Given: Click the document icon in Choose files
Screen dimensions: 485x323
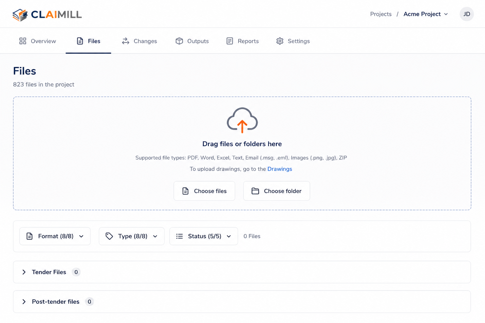Looking at the screenshot, I should click(185, 191).
